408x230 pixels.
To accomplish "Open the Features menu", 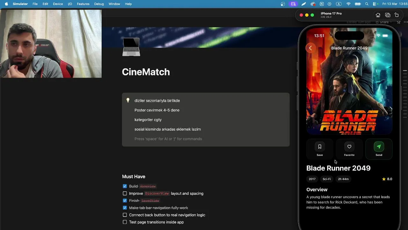I will tap(83, 4).
